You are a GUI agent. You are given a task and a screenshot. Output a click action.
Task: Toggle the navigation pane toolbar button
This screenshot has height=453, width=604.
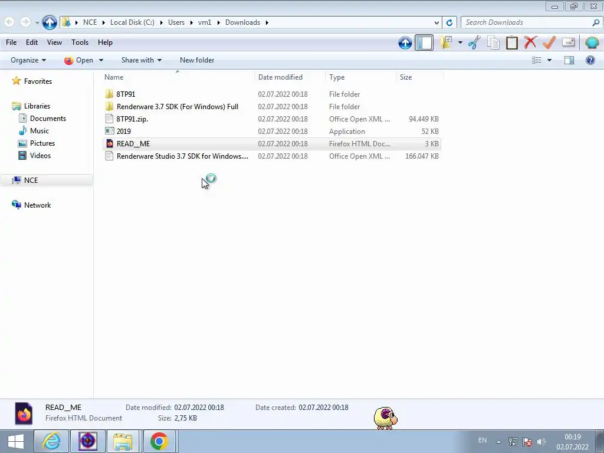[424, 42]
